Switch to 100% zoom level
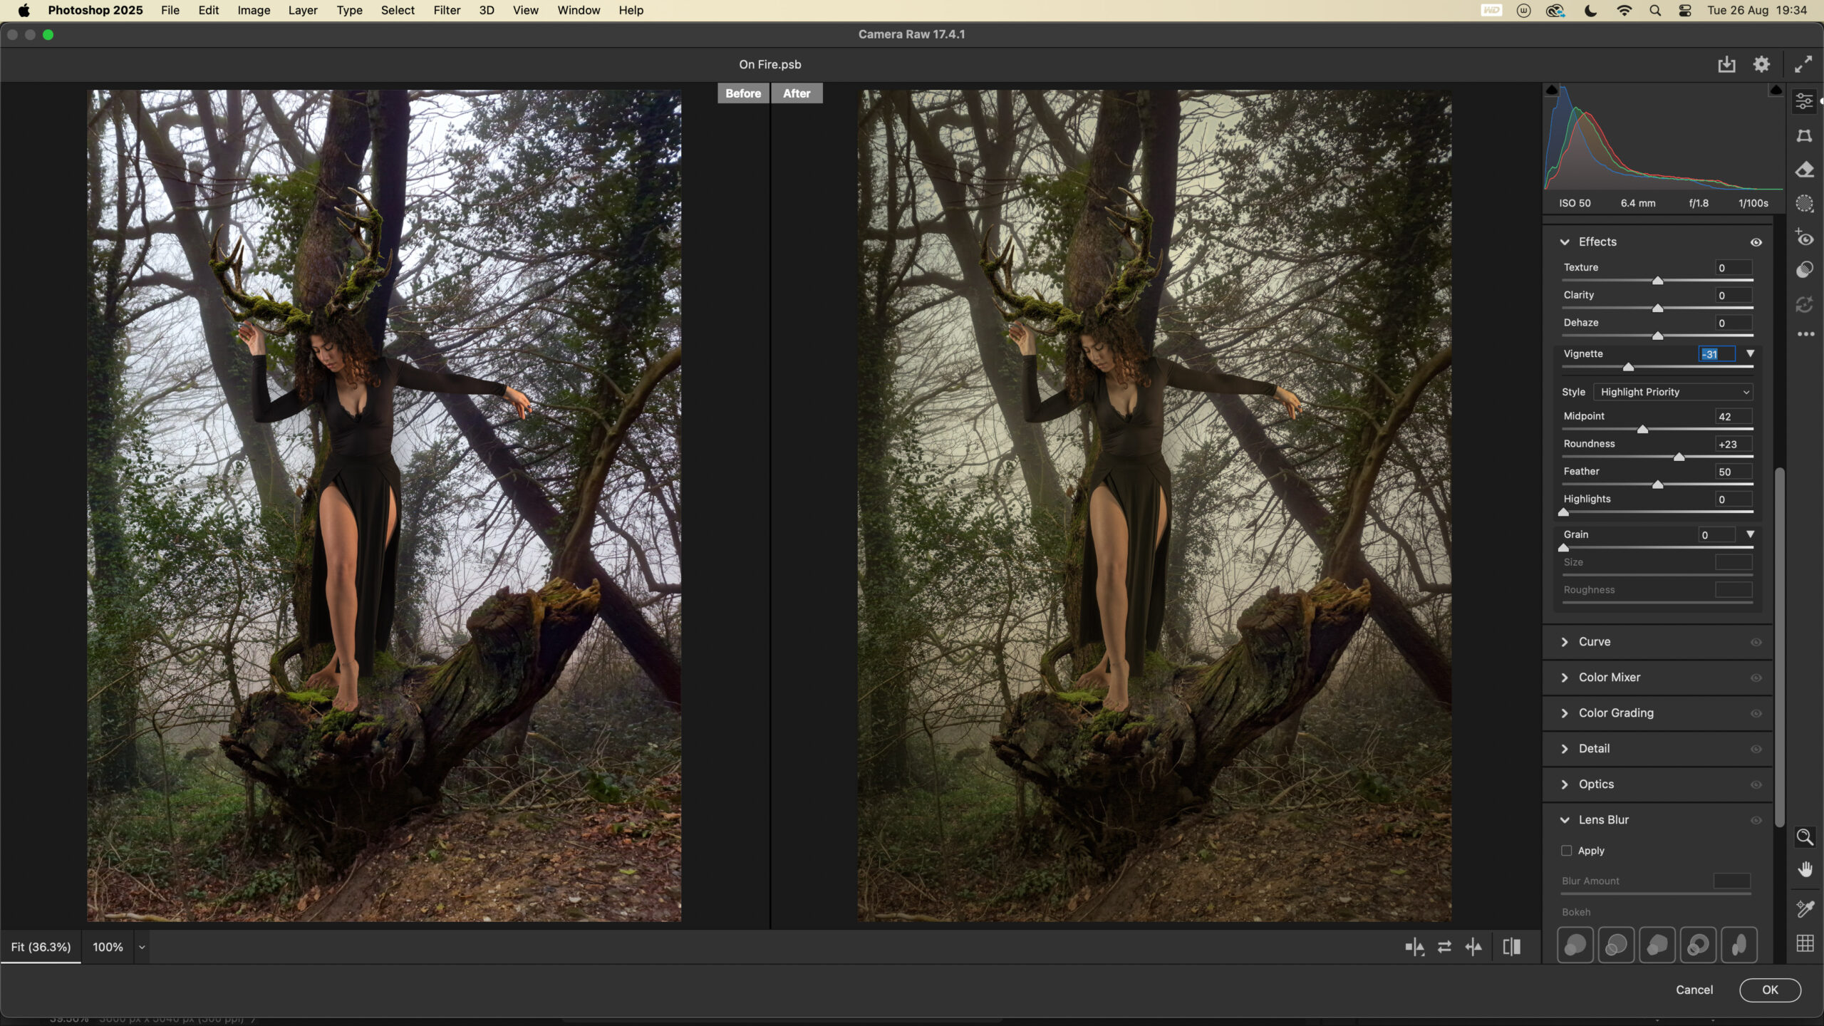1824x1026 pixels. pyautogui.click(x=108, y=947)
